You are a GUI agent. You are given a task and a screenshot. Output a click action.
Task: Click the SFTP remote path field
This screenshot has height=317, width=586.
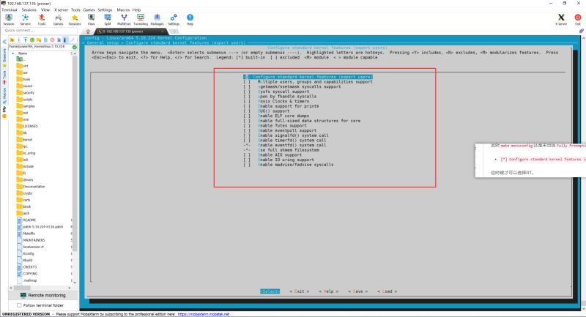click(x=40, y=47)
